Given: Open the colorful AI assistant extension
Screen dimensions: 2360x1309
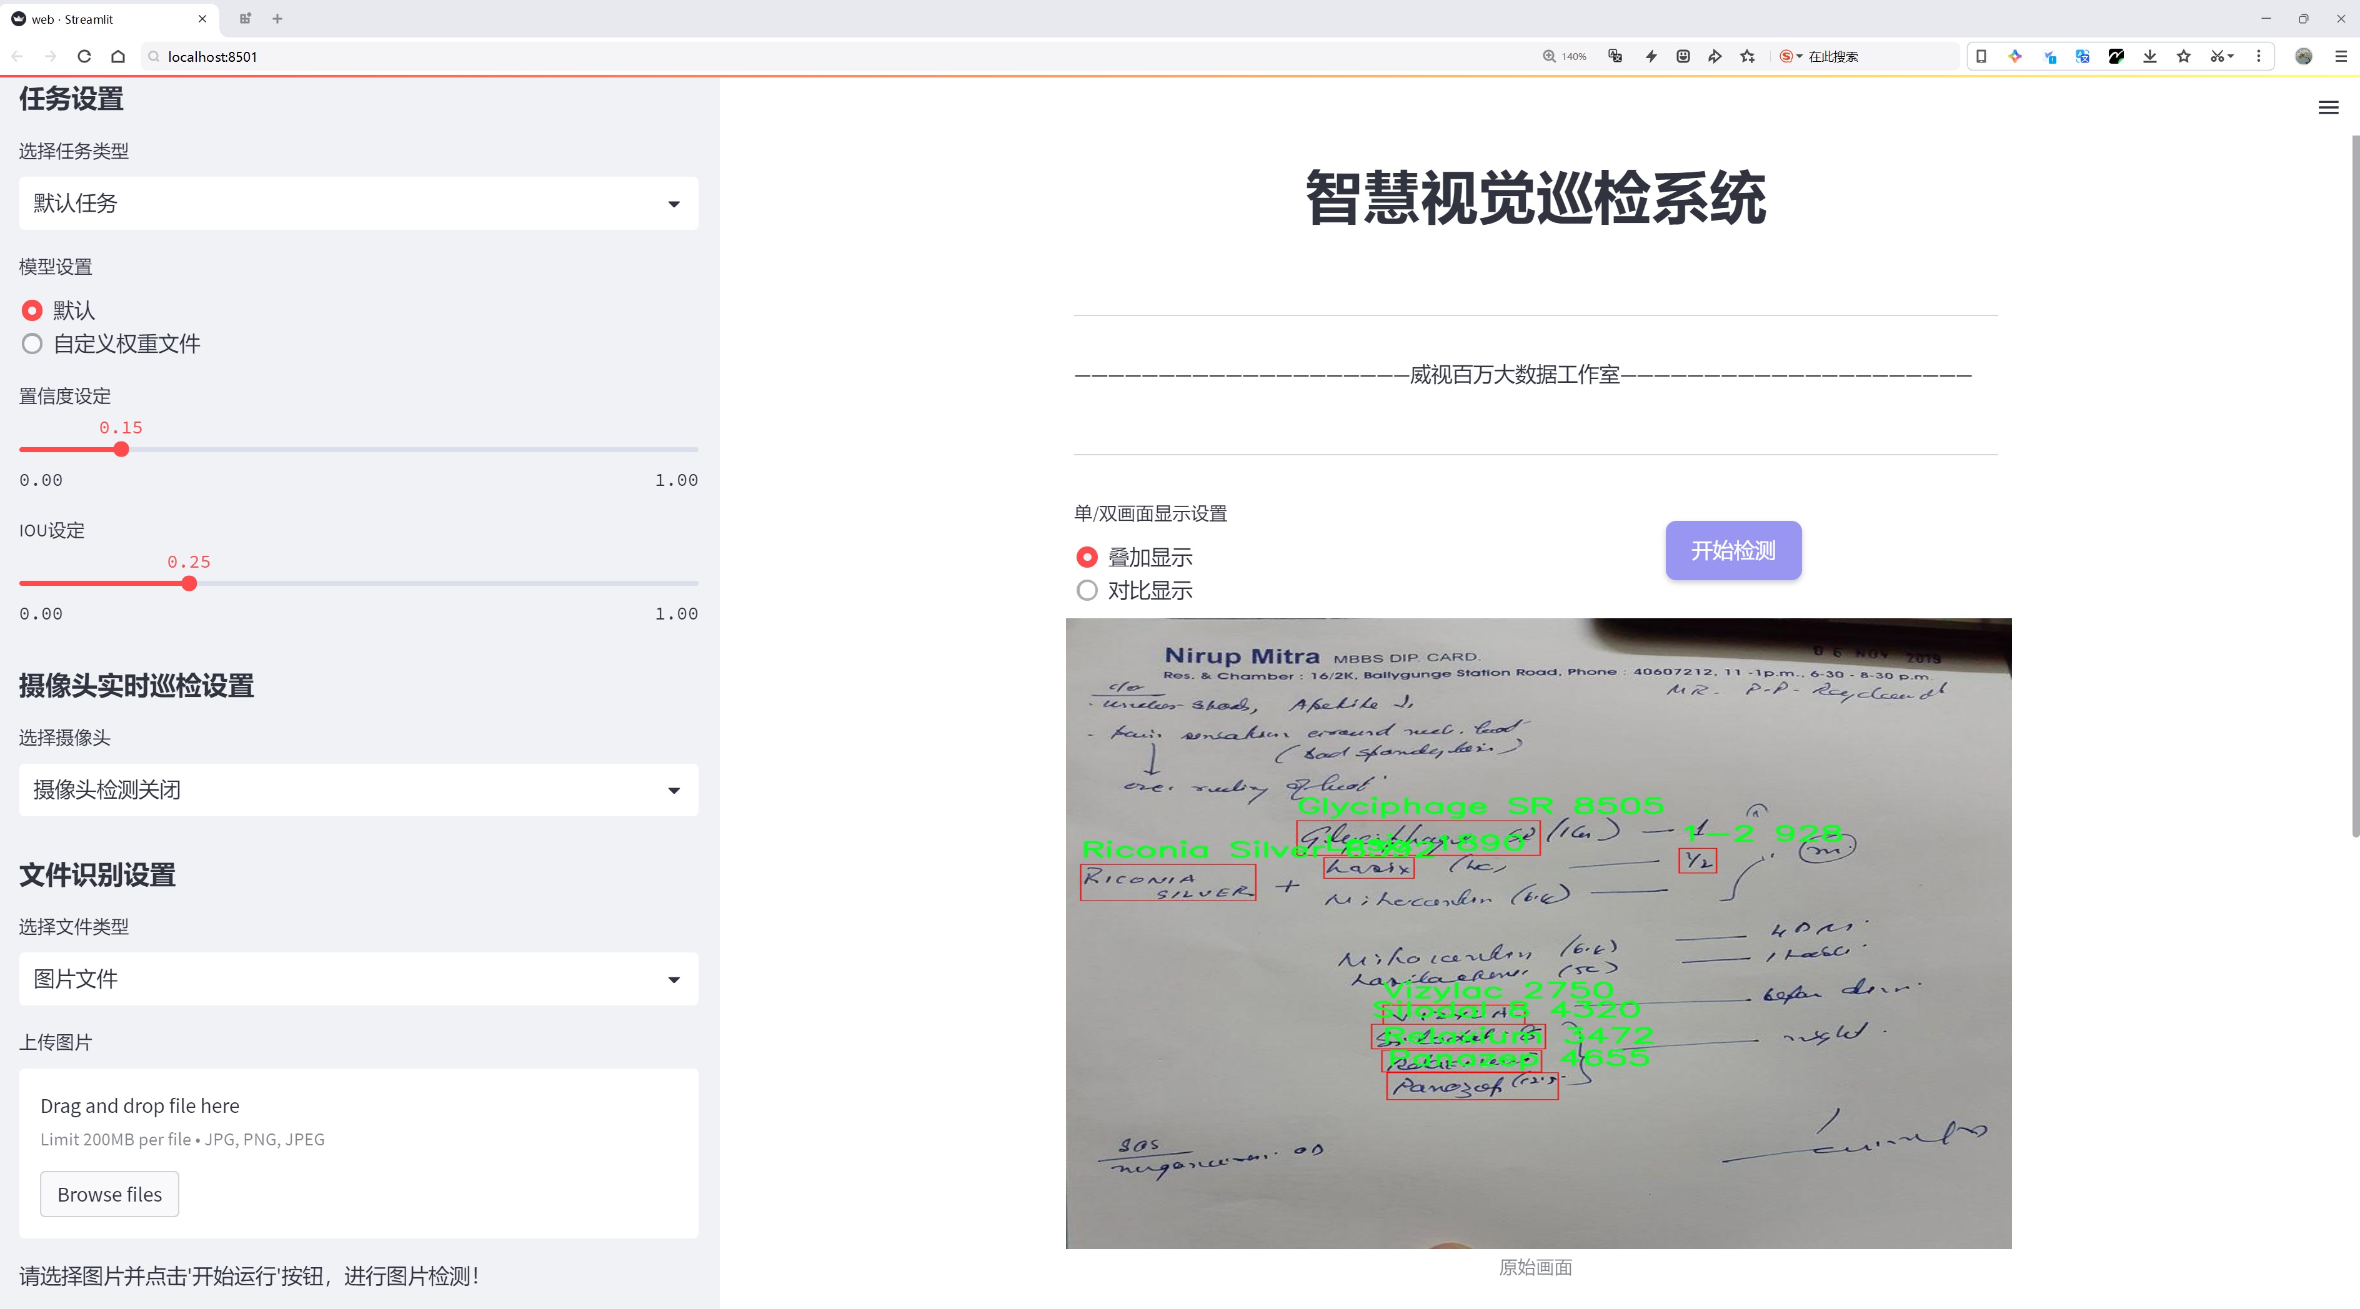Looking at the screenshot, I should 2016,57.
